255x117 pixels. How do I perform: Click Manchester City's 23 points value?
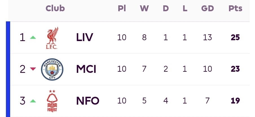point(235,69)
